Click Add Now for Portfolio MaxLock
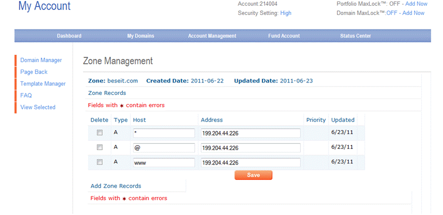 (x=416, y=4)
